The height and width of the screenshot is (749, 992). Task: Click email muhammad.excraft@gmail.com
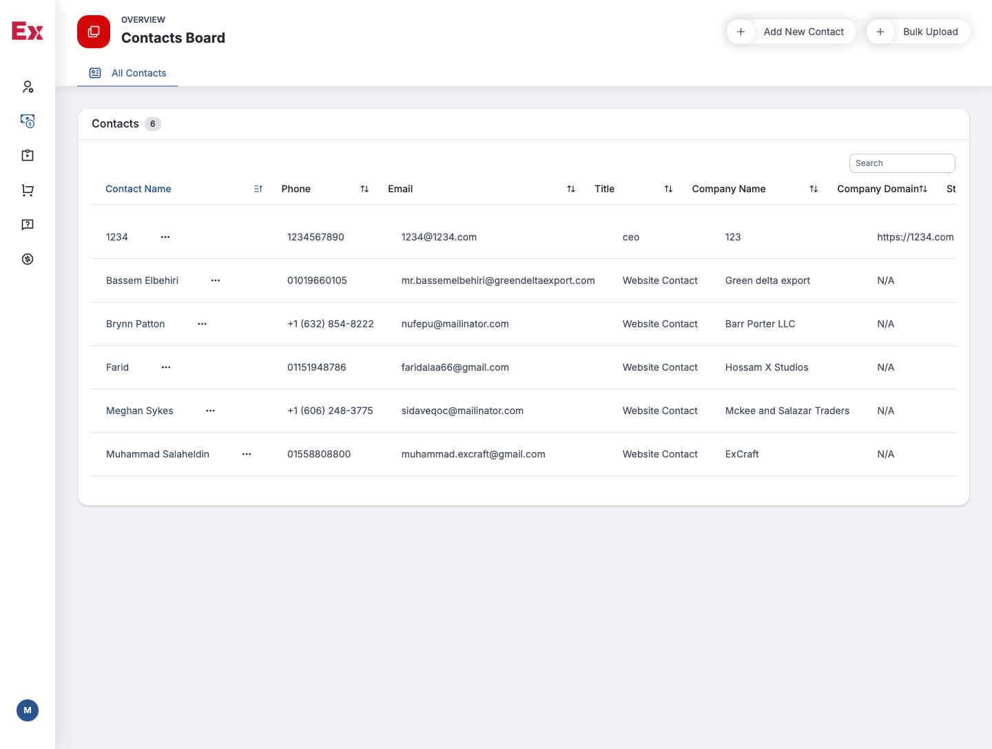[473, 454]
